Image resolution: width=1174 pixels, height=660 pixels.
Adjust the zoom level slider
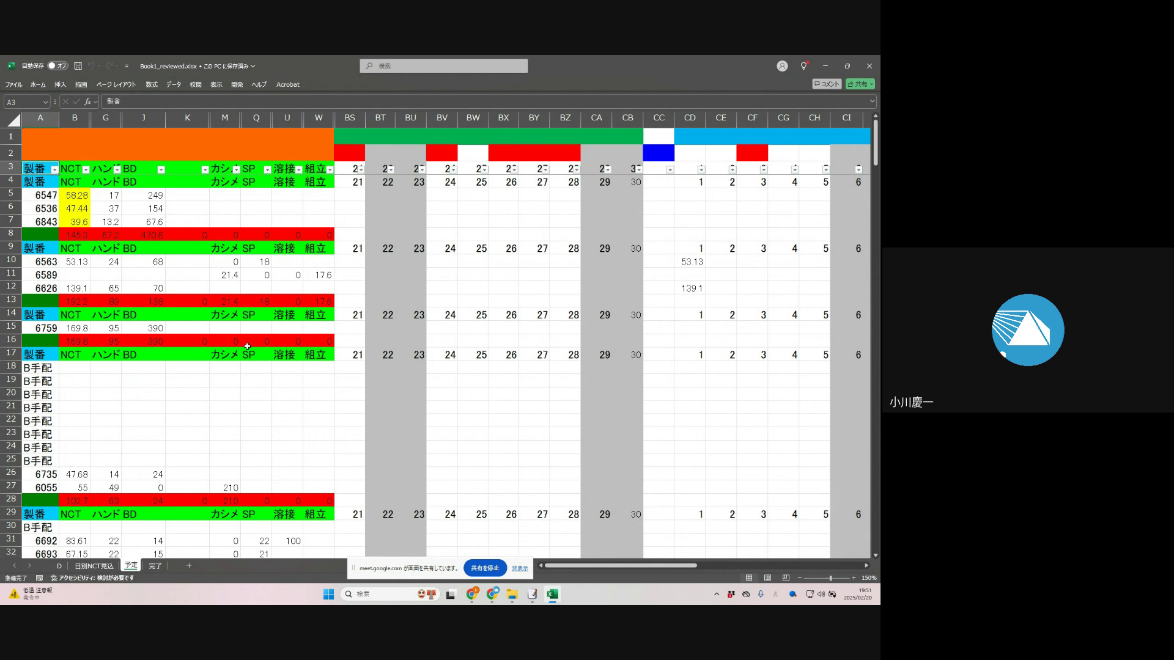tap(830, 578)
